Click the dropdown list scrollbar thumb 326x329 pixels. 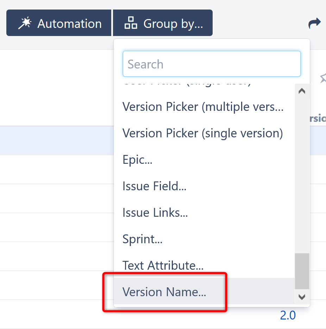tap(302, 270)
